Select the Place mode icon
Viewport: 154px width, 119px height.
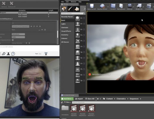64,9
